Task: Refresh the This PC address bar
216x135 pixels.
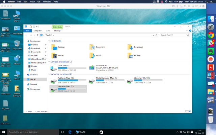Action: pyautogui.click(x=156, y=35)
